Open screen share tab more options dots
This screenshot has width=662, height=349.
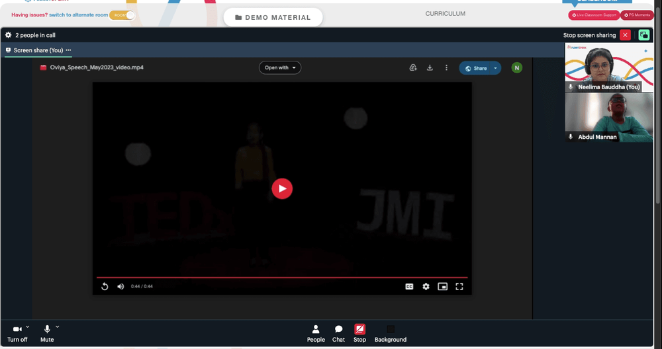click(x=68, y=50)
